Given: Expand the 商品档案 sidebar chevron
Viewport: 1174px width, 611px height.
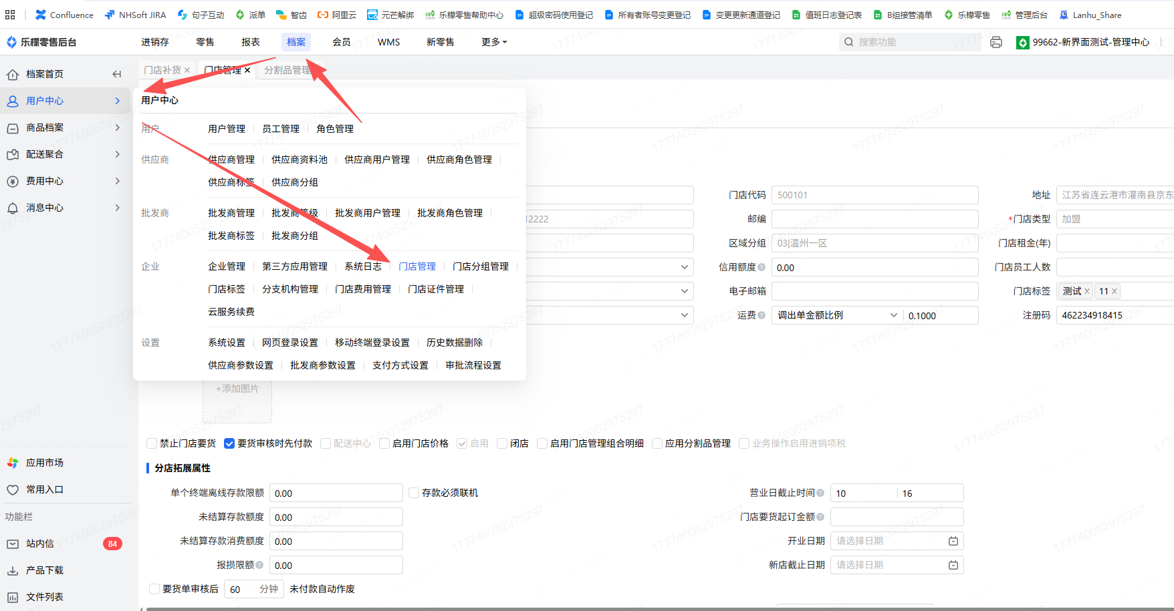Looking at the screenshot, I should click(x=118, y=128).
